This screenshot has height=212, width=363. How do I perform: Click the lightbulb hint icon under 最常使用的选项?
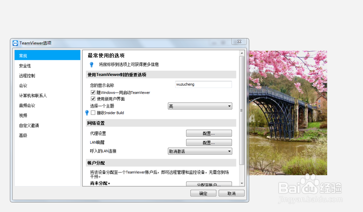(x=92, y=65)
